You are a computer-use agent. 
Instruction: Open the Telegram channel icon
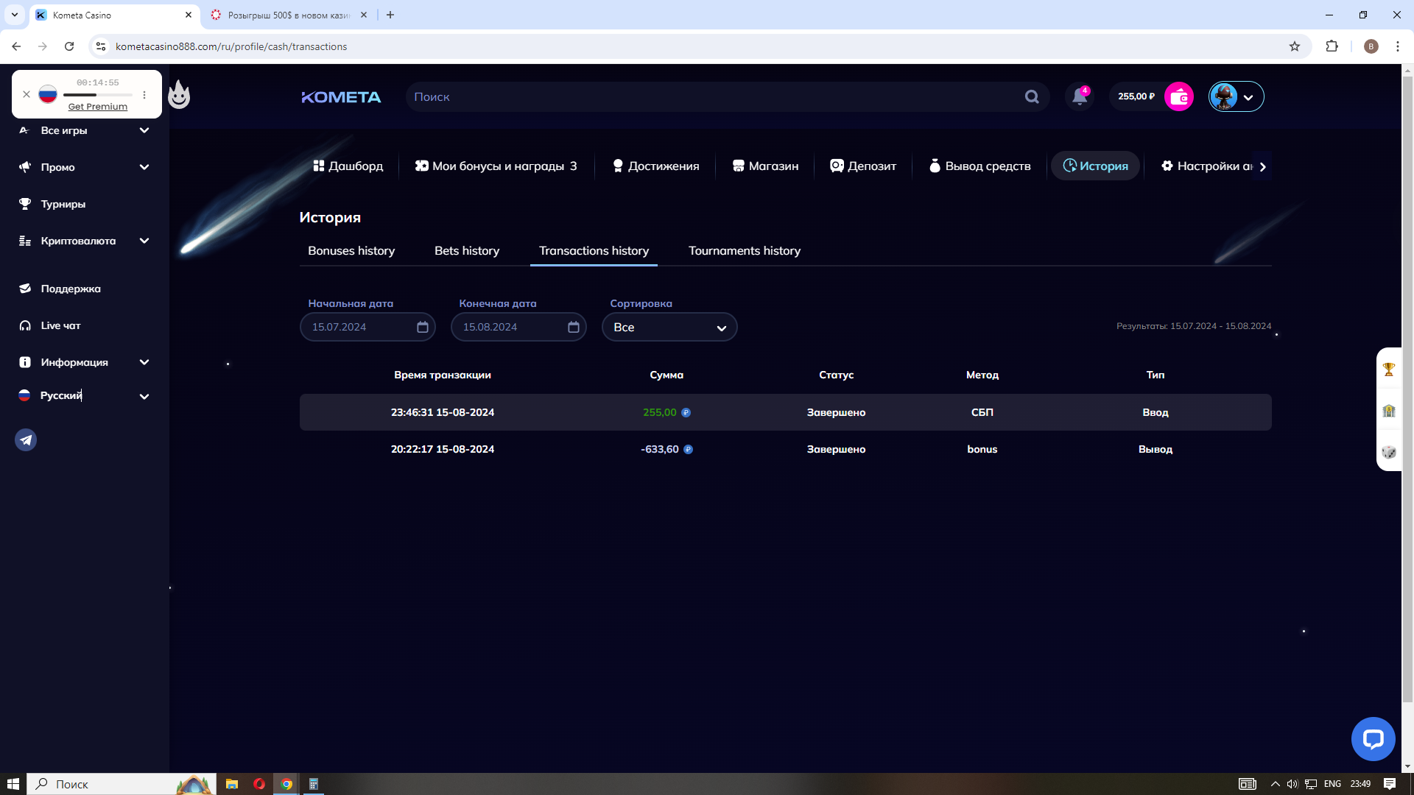pos(26,439)
